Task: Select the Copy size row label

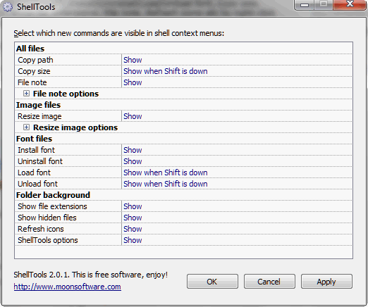Action: (34, 71)
